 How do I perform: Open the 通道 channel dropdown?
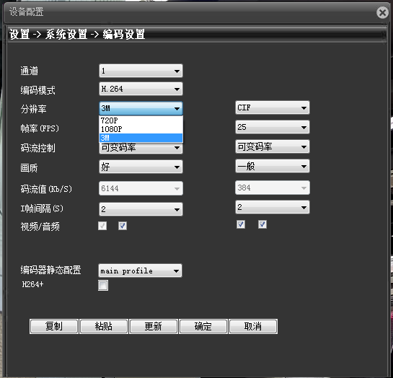(141, 71)
